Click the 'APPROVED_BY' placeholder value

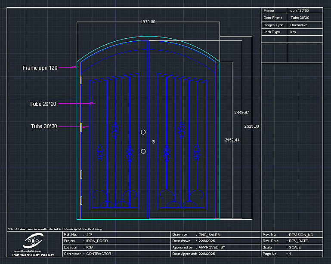pyautogui.click(x=212, y=247)
